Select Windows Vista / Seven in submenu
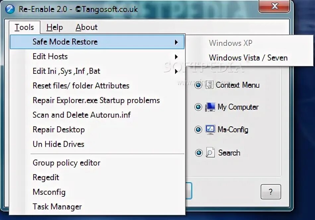The width and height of the screenshot is (315, 220). [249, 58]
